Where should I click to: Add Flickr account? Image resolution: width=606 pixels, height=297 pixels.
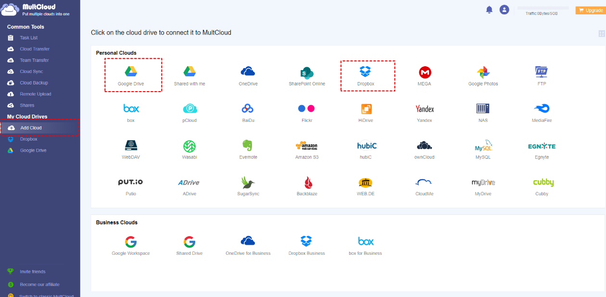[x=306, y=113]
